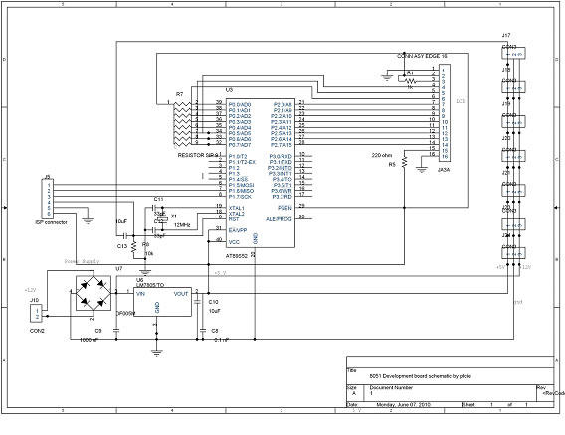Select the X1 crystal symbol

(x=163, y=218)
